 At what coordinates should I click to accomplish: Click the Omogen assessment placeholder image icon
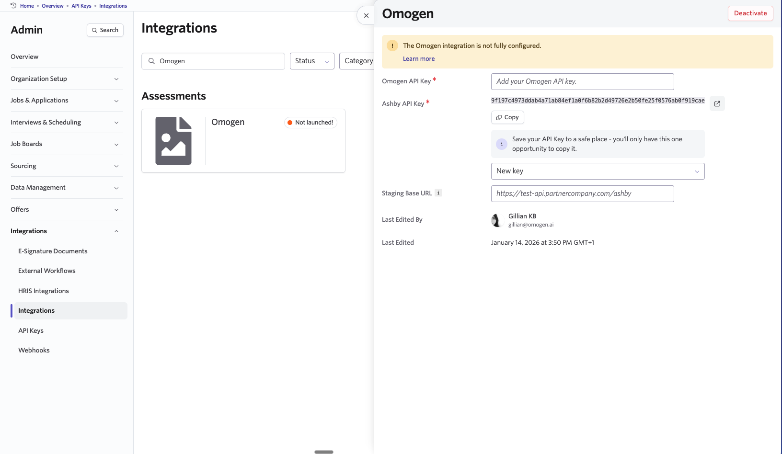point(173,140)
